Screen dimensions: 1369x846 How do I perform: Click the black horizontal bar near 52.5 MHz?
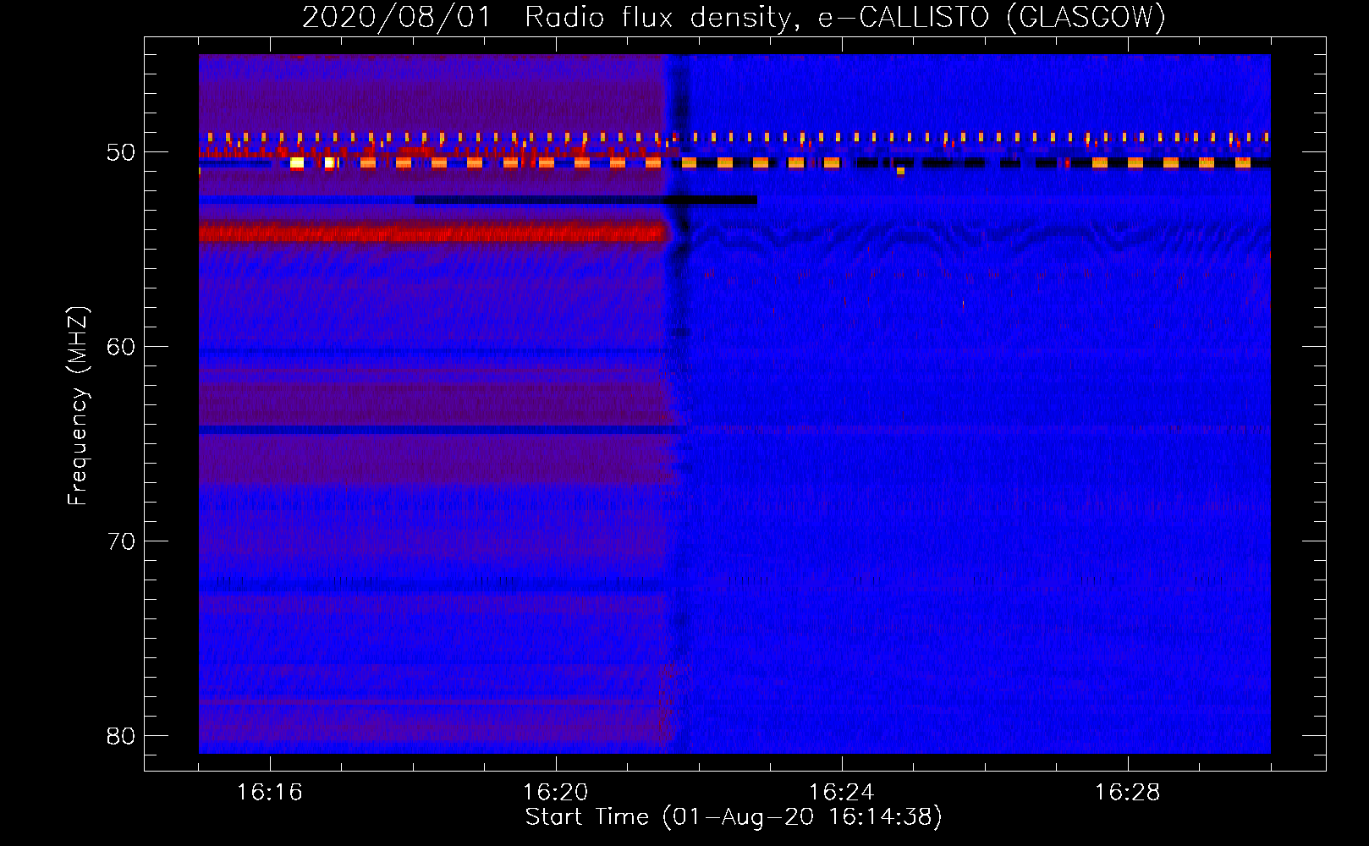[586, 201]
